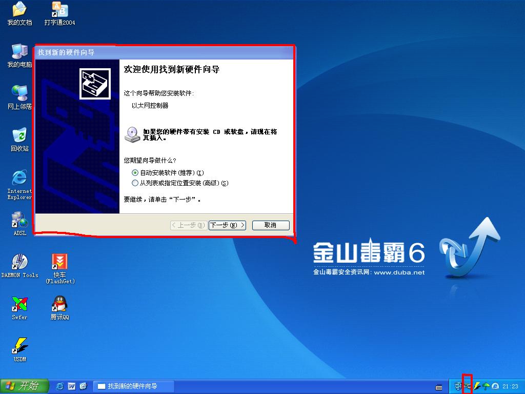The width and height of the screenshot is (525, 394).
Task: Click 上一步(B) button in wizard
Action: pyautogui.click(x=189, y=225)
